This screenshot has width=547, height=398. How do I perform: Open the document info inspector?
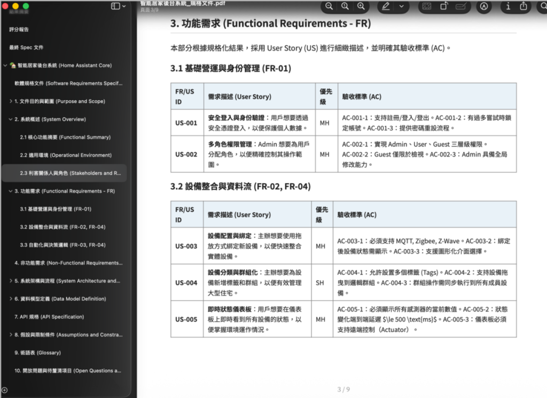(508, 6)
